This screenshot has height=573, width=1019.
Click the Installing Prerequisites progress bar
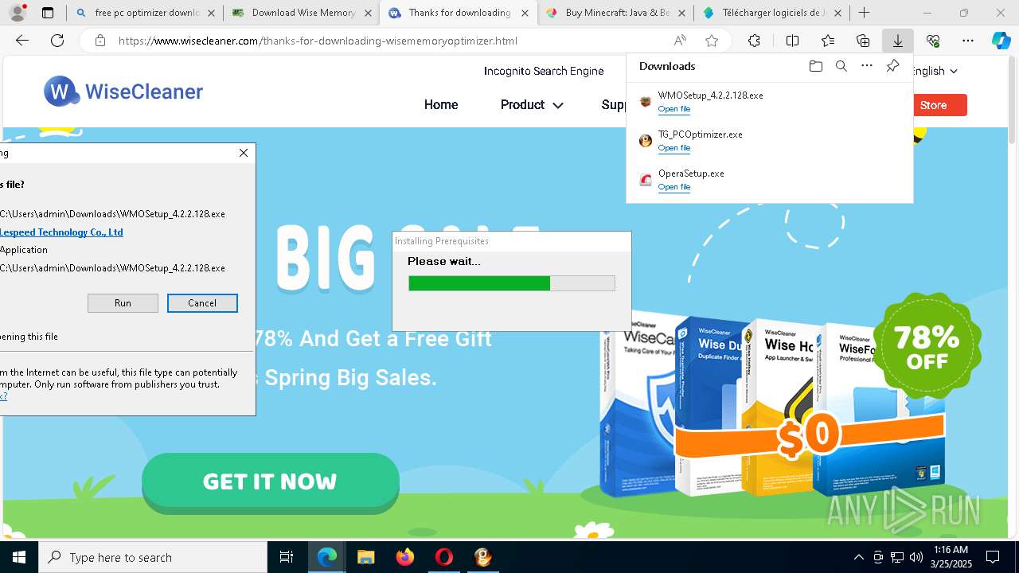click(512, 283)
